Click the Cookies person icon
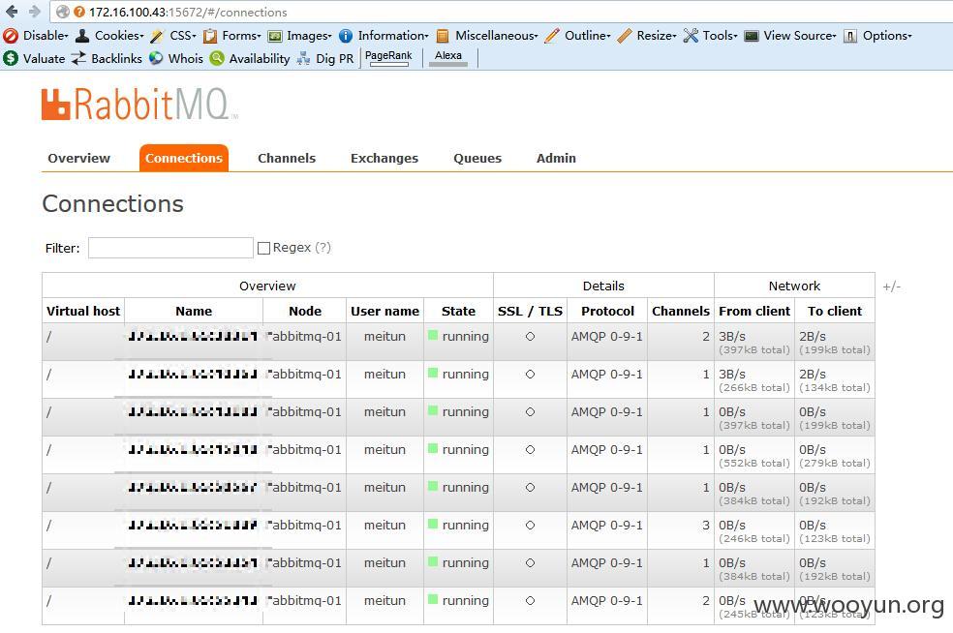Viewport: 953px width, 633px height. click(82, 36)
